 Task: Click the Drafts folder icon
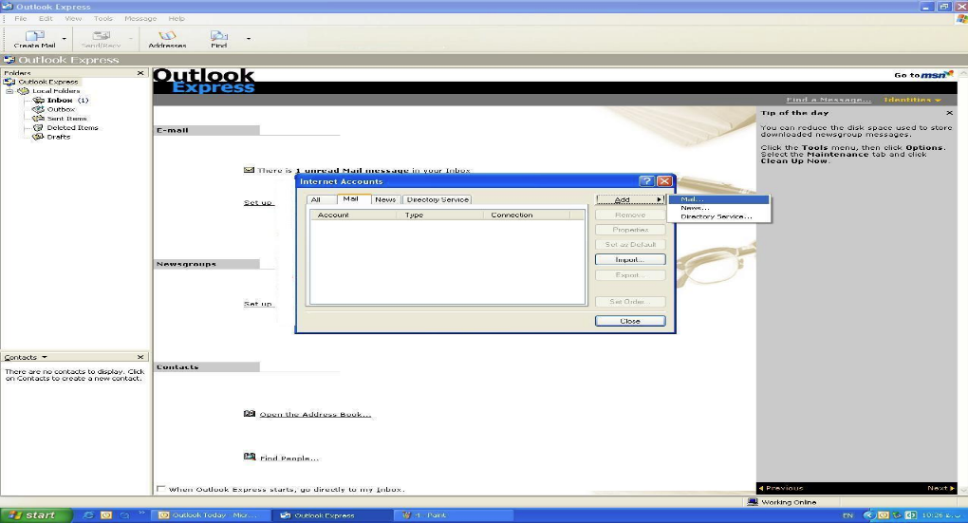point(38,137)
